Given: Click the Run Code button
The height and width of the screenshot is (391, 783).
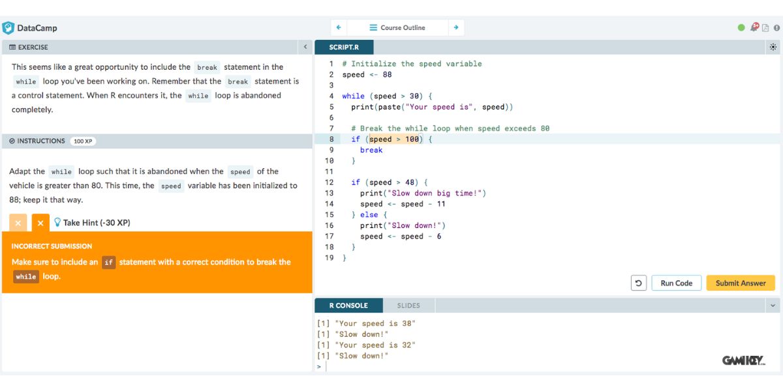Looking at the screenshot, I should click(676, 283).
